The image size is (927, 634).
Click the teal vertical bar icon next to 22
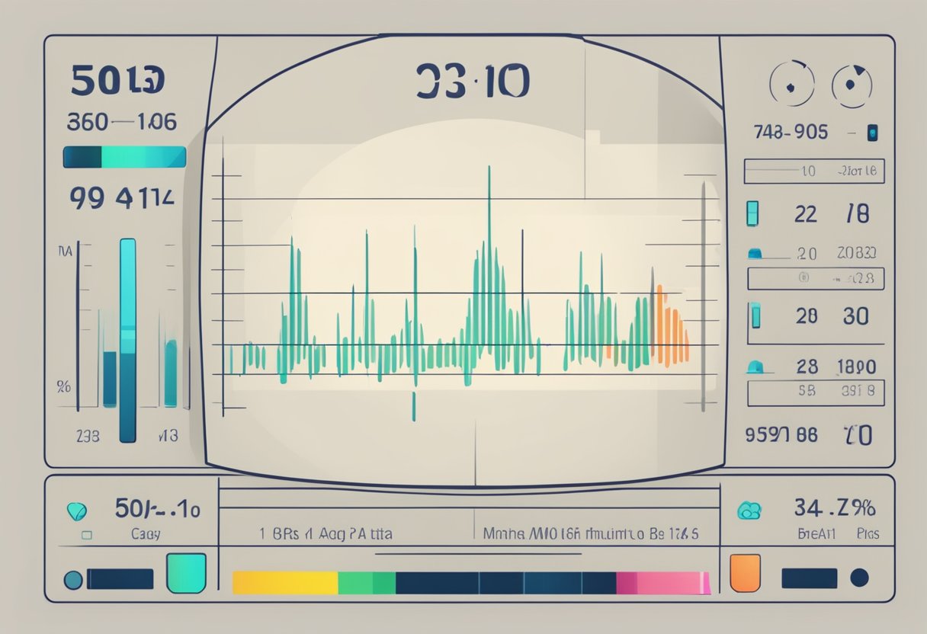click(x=752, y=214)
